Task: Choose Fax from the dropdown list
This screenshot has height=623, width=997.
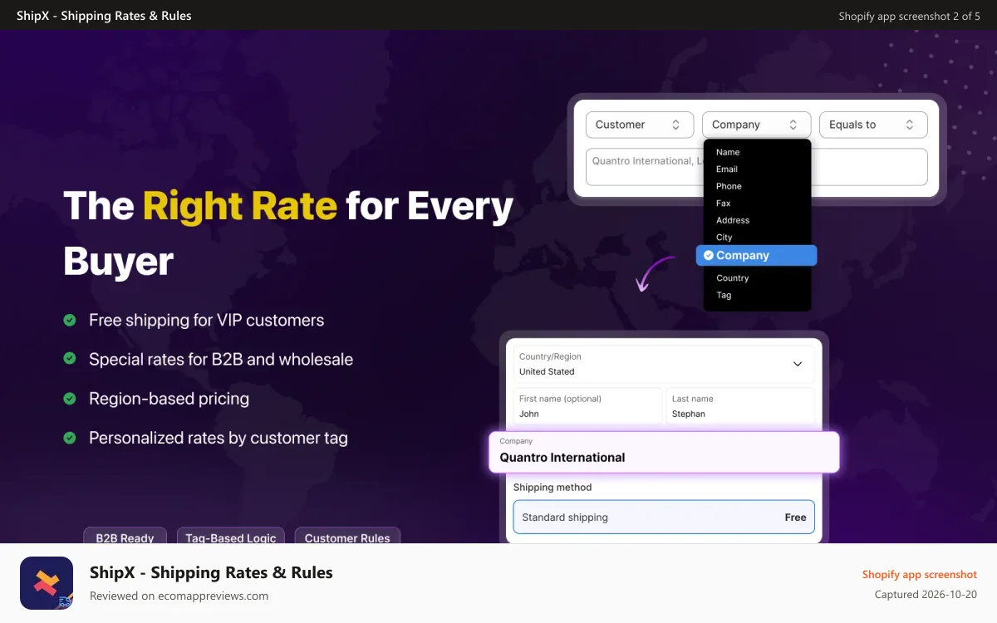Action: tap(724, 204)
